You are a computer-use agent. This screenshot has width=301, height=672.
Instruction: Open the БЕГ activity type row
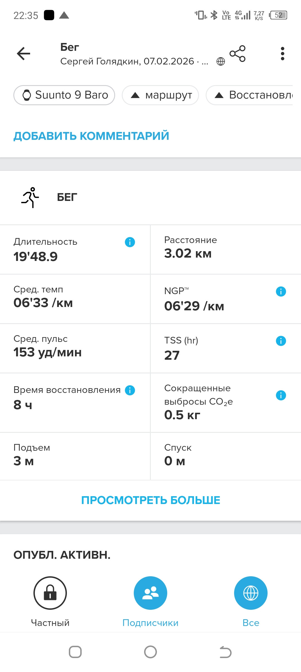[x=151, y=198]
